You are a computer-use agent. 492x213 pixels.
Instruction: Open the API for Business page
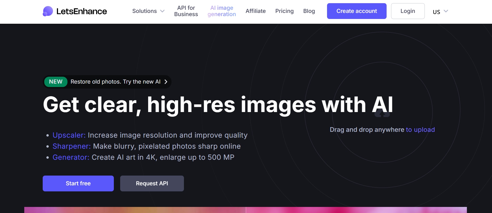186,11
